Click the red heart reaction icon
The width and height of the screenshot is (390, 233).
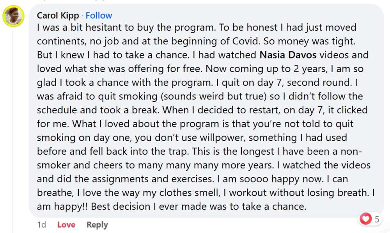(365, 219)
